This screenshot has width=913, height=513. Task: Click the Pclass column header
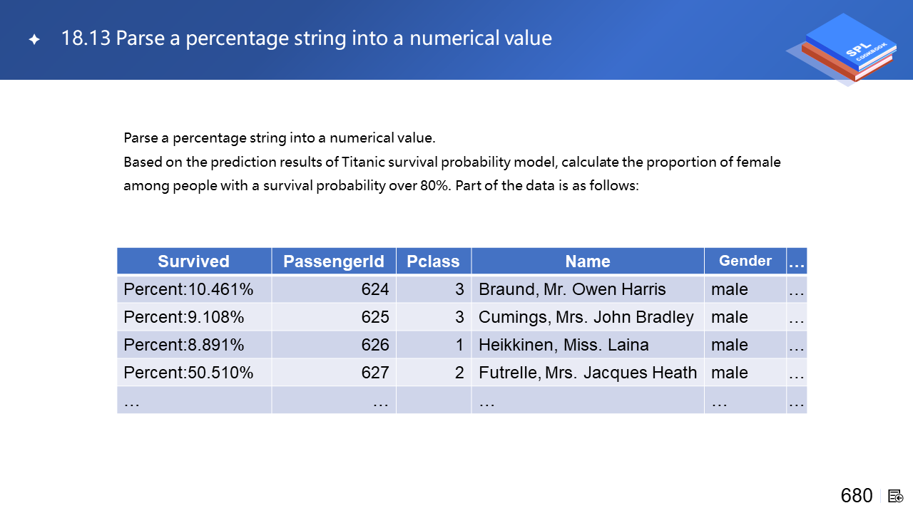tap(433, 261)
